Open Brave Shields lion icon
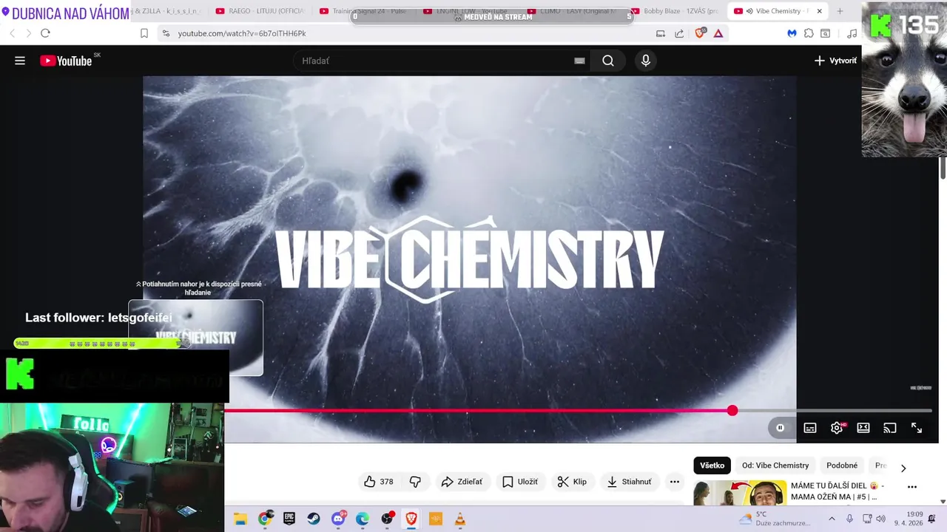The image size is (947, 532). click(x=700, y=33)
